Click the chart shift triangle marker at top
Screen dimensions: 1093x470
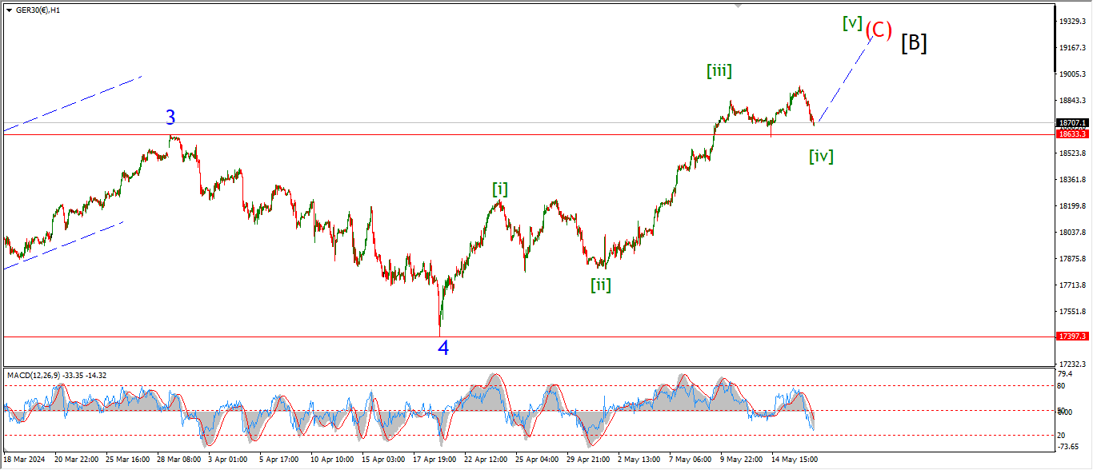738,5
